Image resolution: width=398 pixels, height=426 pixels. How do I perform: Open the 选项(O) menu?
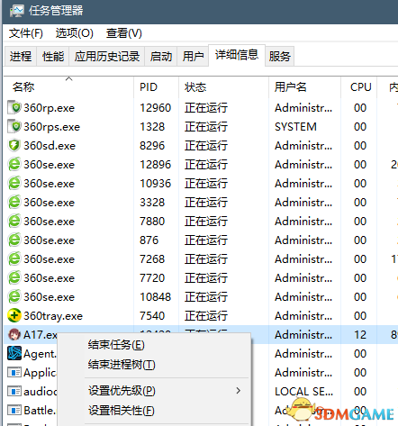[75, 33]
